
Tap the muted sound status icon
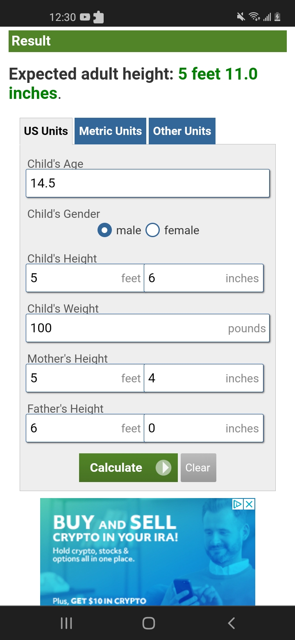241,17
